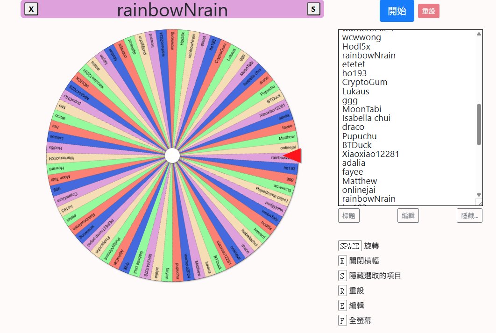Click 'wcwwong' in the names list
The image size is (496, 333).
(x=361, y=37)
